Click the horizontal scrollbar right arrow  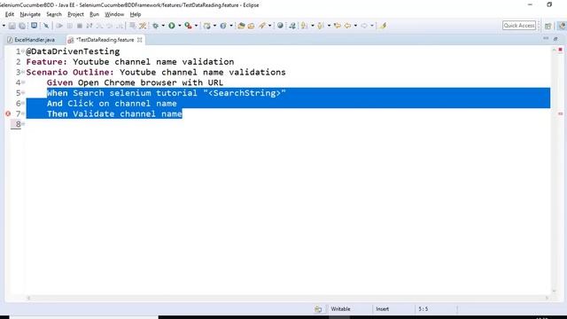point(548,298)
